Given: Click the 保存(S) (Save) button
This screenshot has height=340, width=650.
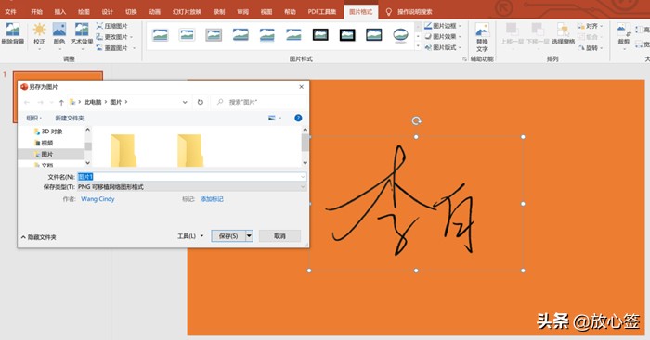Looking at the screenshot, I should [x=228, y=235].
